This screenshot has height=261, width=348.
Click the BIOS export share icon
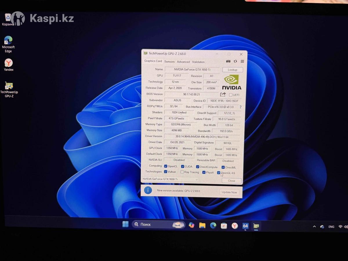tap(223, 95)
